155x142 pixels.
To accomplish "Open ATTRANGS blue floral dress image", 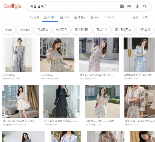I will coord(139,55).
